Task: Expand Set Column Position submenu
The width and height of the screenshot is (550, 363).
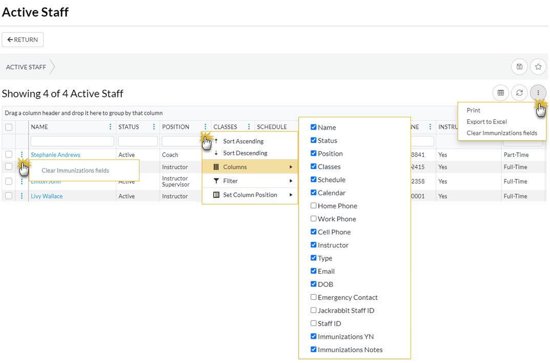Action: (250, 195)
